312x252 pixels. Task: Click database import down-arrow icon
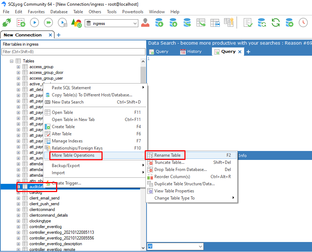tap(159, 22)
